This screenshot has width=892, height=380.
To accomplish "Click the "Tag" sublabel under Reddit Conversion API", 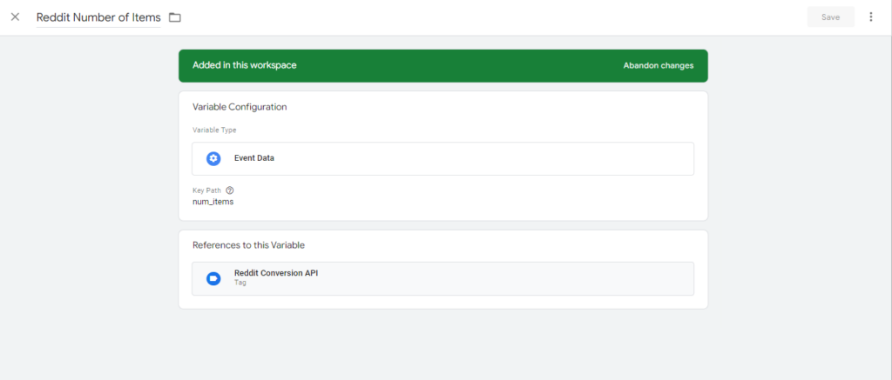I will tap(240, 283).
